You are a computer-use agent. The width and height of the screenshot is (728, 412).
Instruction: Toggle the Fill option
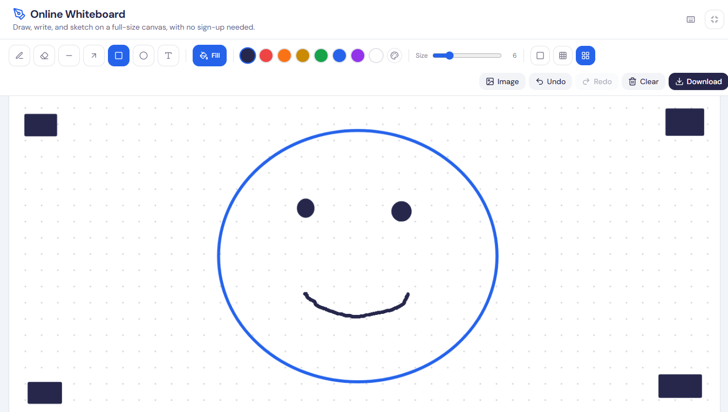[x=209, y=56]
